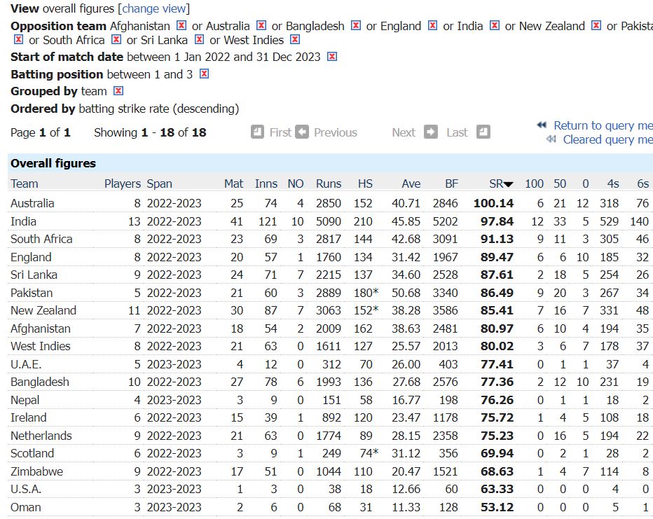Select the India team row name
The height and width of the screenshot is (519, 653).
(23, 221)
